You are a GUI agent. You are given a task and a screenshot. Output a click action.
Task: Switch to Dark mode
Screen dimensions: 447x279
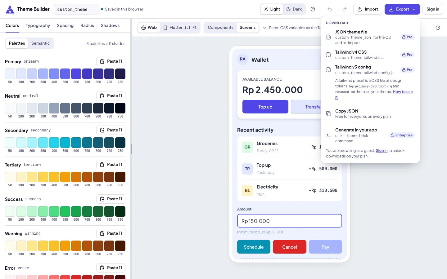click(x=294, y=9)
